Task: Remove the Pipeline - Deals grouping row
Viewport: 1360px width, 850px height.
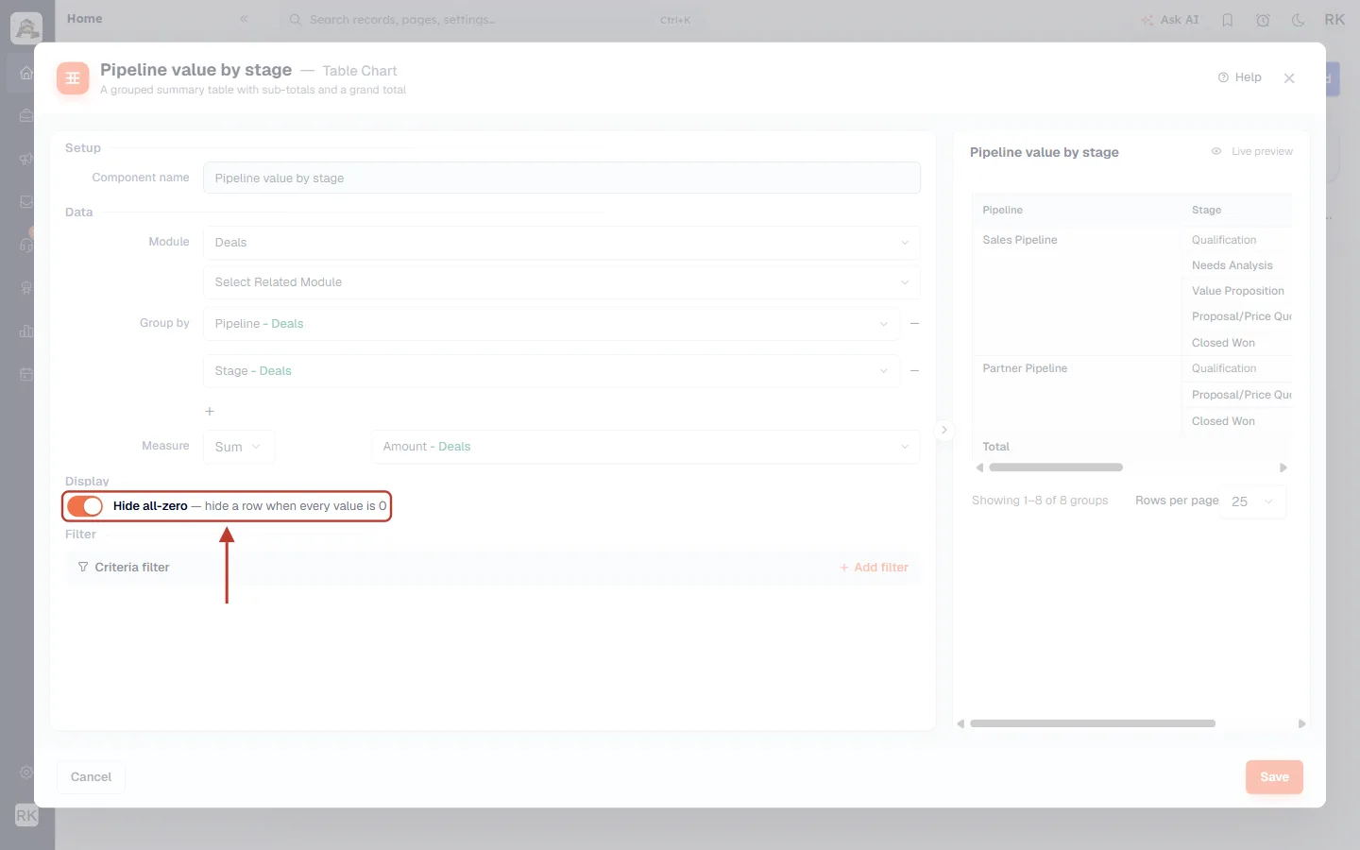Action: point(914,324)
